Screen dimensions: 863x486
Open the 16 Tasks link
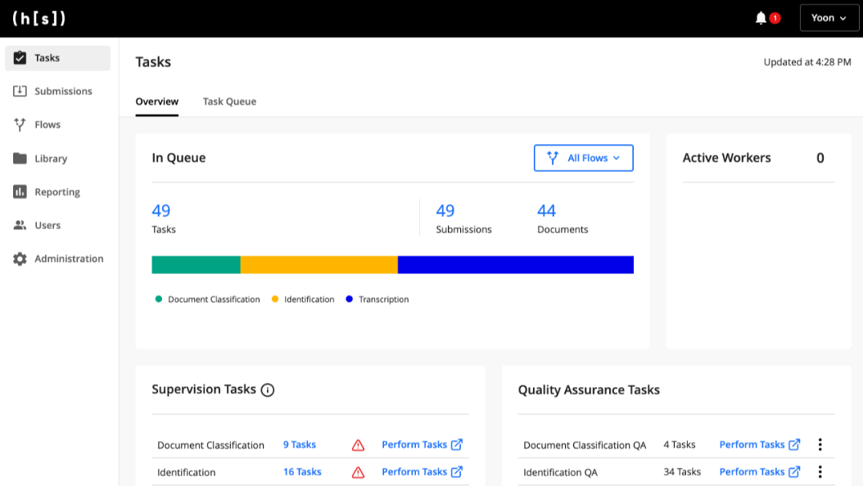[302, 472]
